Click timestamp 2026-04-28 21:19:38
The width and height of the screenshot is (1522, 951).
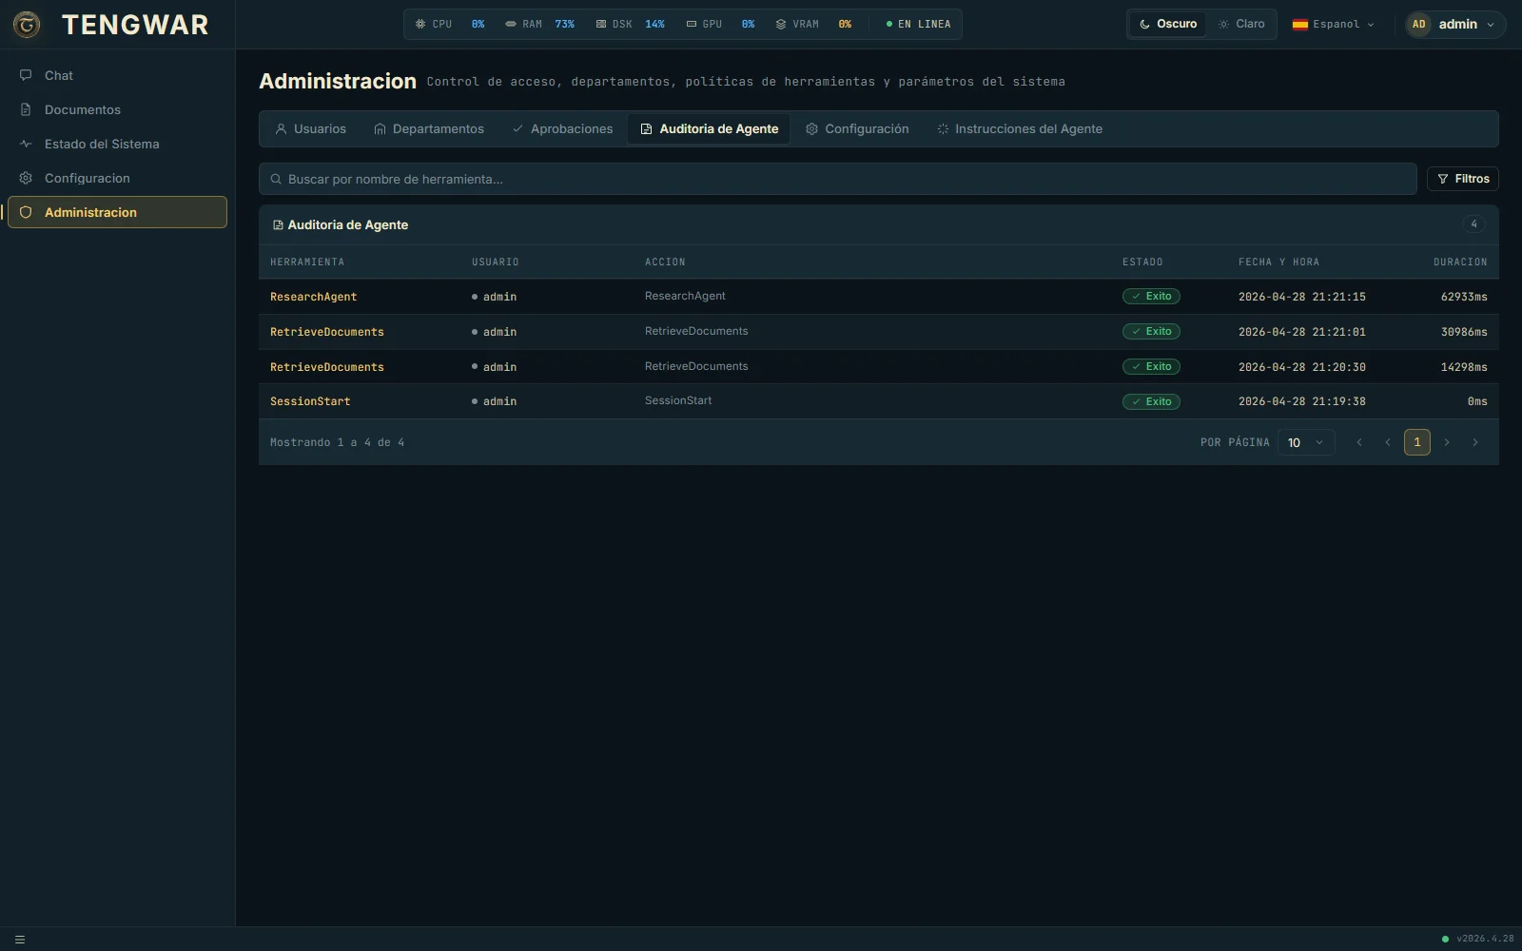(x=1302, y=401)
